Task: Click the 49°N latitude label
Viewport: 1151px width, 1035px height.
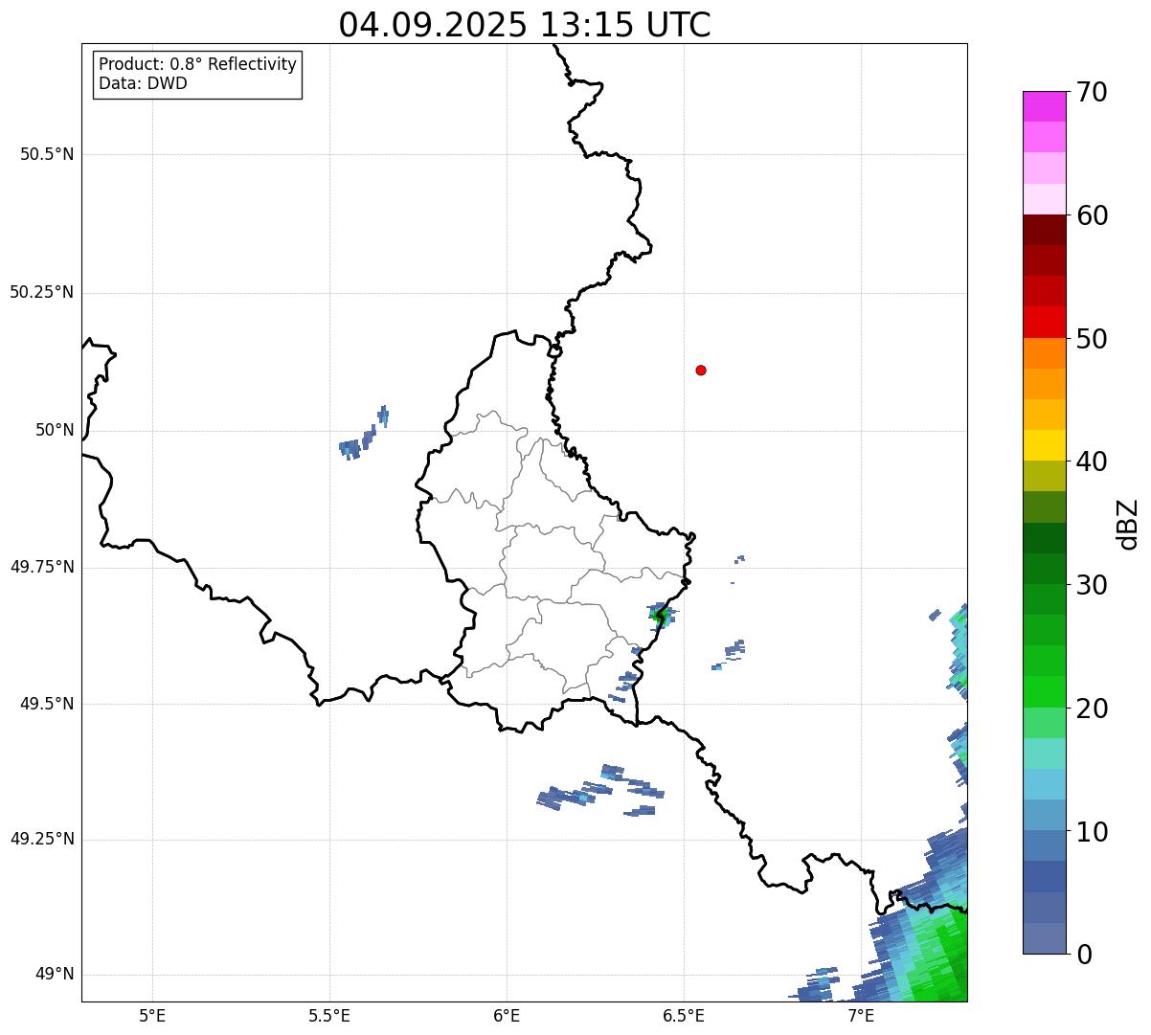Action: pos(55,974)
